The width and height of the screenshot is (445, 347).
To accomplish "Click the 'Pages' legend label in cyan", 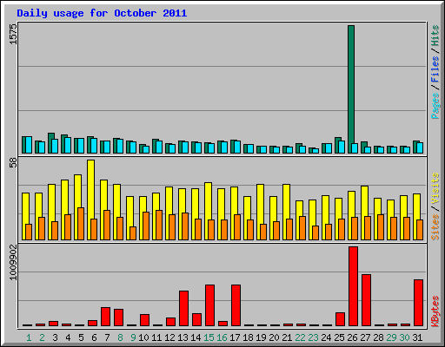I will (x=435, y=106).
